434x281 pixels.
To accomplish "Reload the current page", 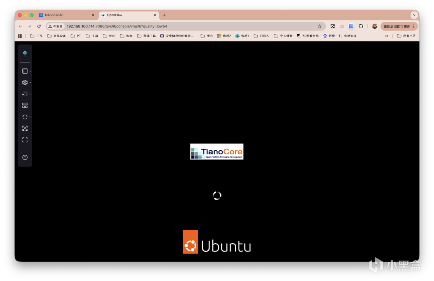I will click(39, 26).
